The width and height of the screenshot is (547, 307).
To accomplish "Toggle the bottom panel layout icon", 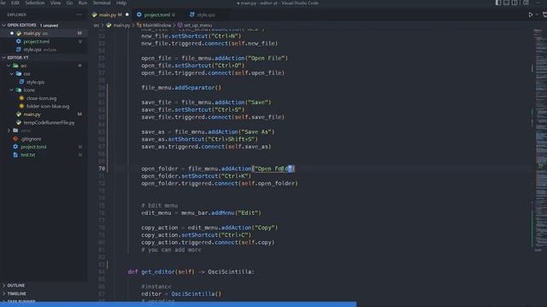I will [506, 3].
